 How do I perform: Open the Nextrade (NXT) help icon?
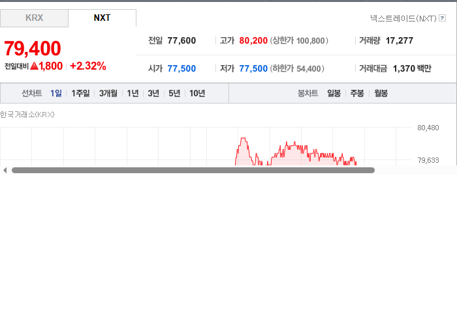[442, 18]
